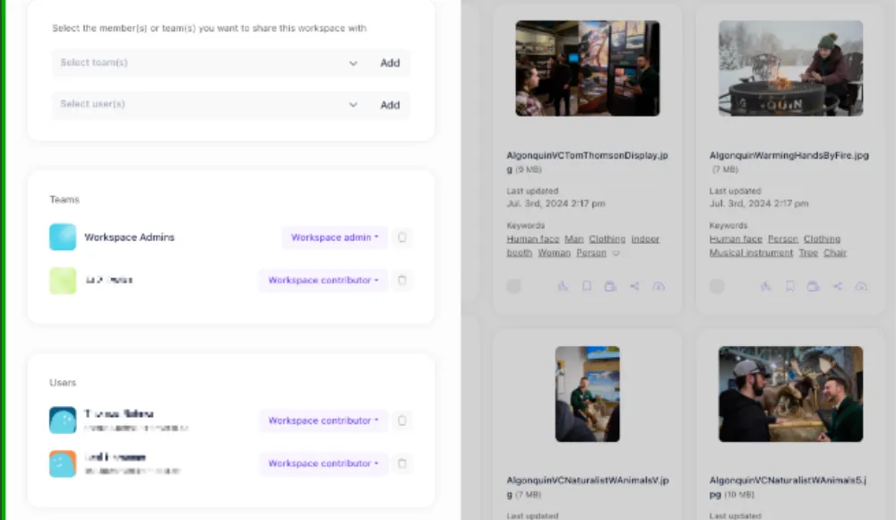Open AlgonquinVCNaturalistWAnimals5 image thumbnail
This screenshot has height=520, width=896.
coord(791,394)
